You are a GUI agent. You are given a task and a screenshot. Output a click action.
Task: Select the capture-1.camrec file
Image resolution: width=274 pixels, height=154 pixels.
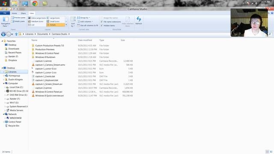pyautogui.click(x=44, y=61)
